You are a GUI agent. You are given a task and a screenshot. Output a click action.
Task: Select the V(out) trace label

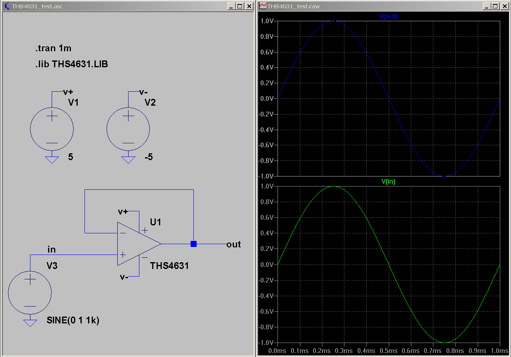pyautogui.click(x=388, y=16)
